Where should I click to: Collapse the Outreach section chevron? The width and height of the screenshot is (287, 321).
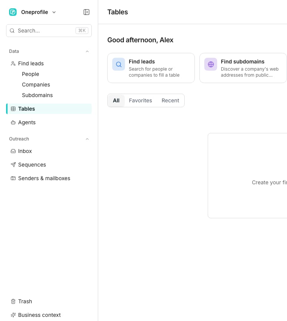[87, 139]
